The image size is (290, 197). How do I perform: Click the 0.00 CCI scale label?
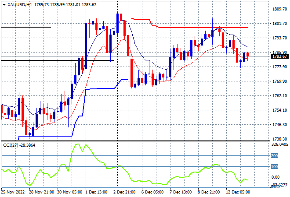[275, 177]
